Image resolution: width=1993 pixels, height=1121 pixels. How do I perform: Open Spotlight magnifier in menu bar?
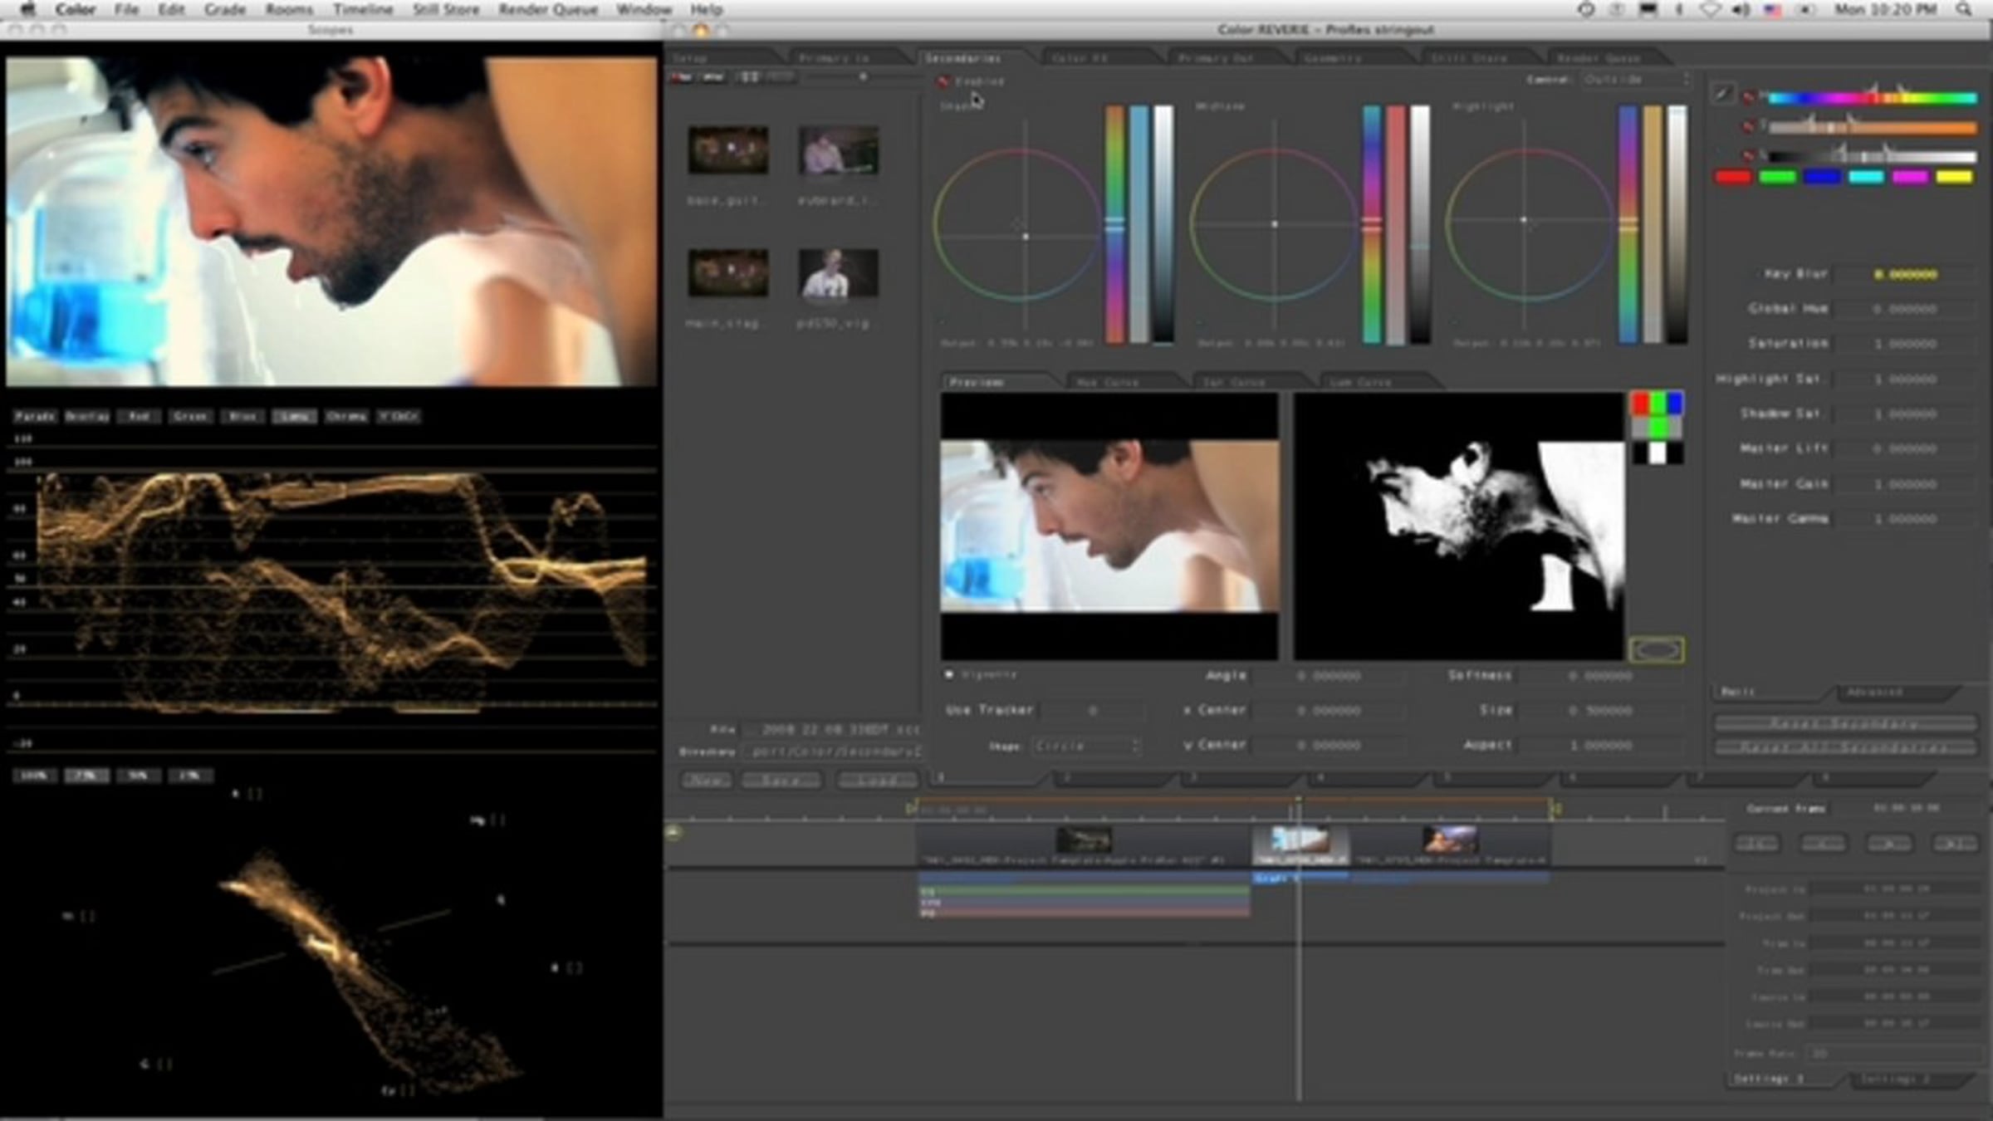click(x=1964, y=9)
